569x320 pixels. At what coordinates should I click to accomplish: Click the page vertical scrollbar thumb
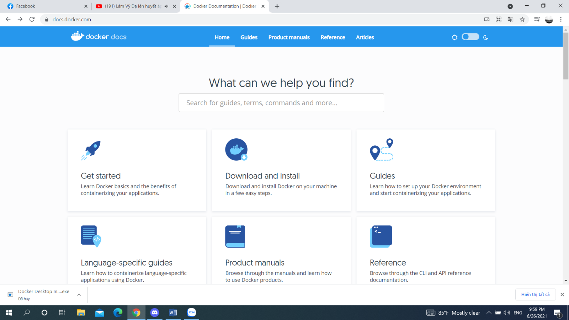(x=566, y=56)
